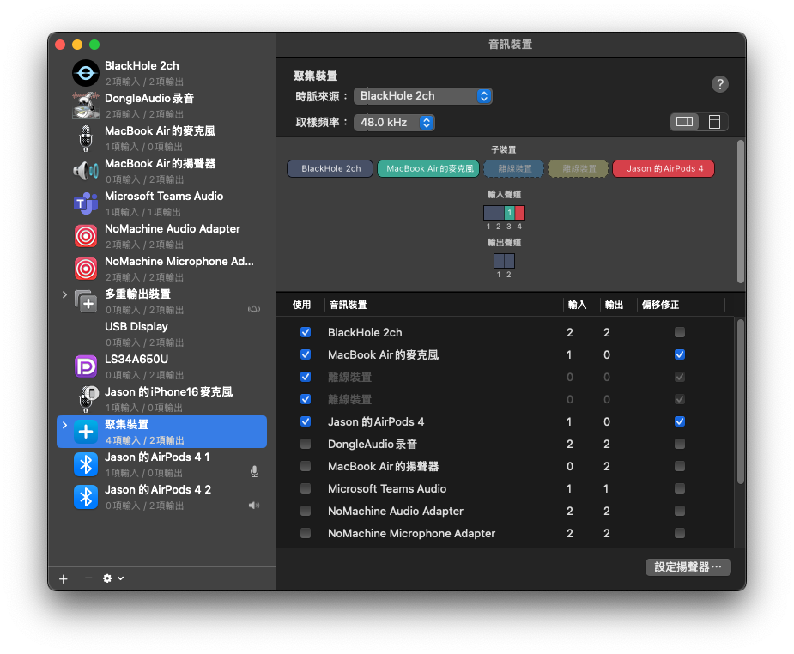
Task: Click the DongleAudio录音 device icon
Action: pyautogui.click(x=86, y=106)
